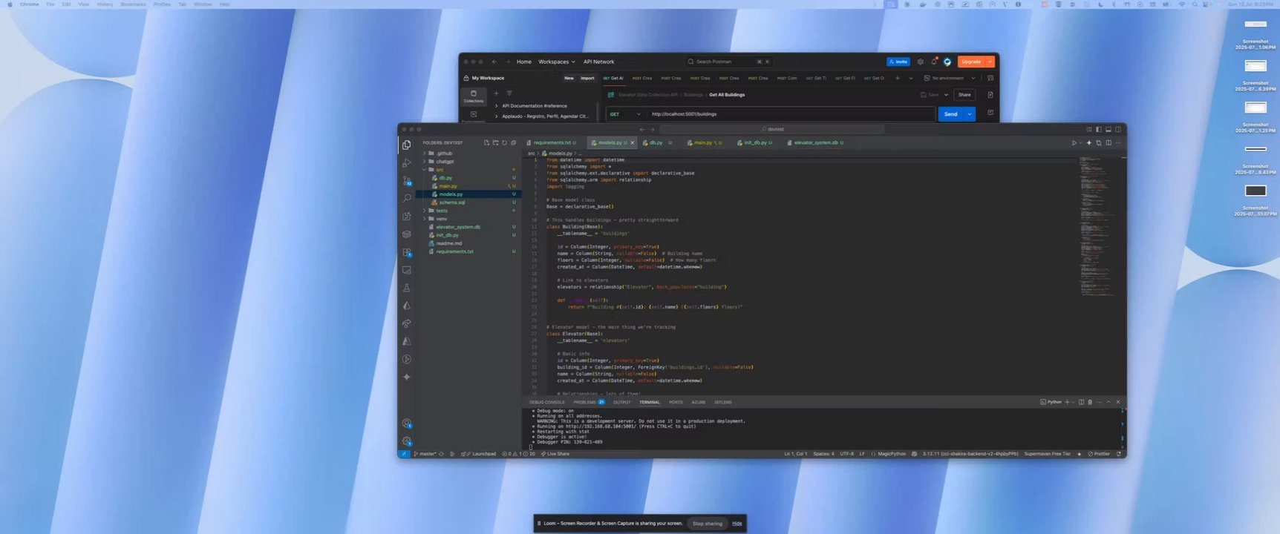Open the Send button dropdown arrow
1280x534 pixels.
tap(970, 114)
